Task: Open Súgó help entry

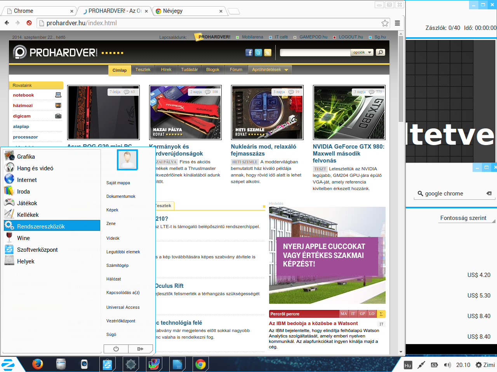Action: pyautogui.click(x=111, y=334)
